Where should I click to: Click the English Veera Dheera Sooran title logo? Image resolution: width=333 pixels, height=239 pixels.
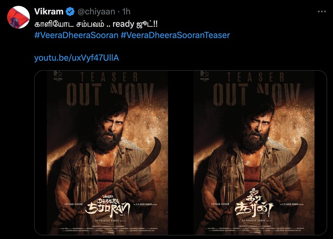[107, 205]
